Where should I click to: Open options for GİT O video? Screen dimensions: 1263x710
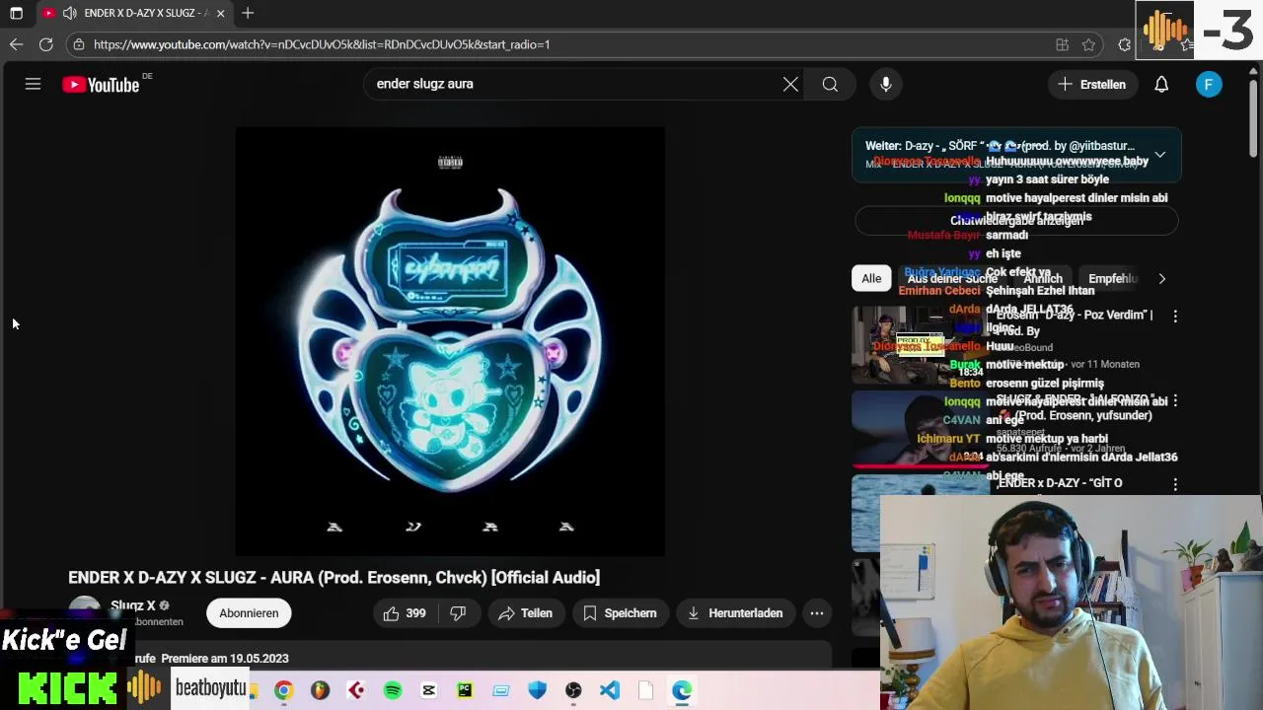[1175, 485]
